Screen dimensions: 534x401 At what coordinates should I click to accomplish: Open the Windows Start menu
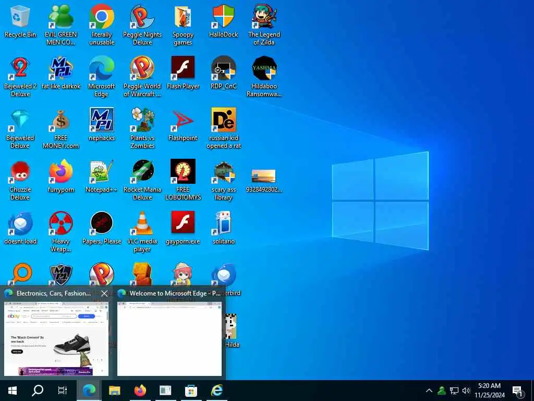[x=13, y=391]
